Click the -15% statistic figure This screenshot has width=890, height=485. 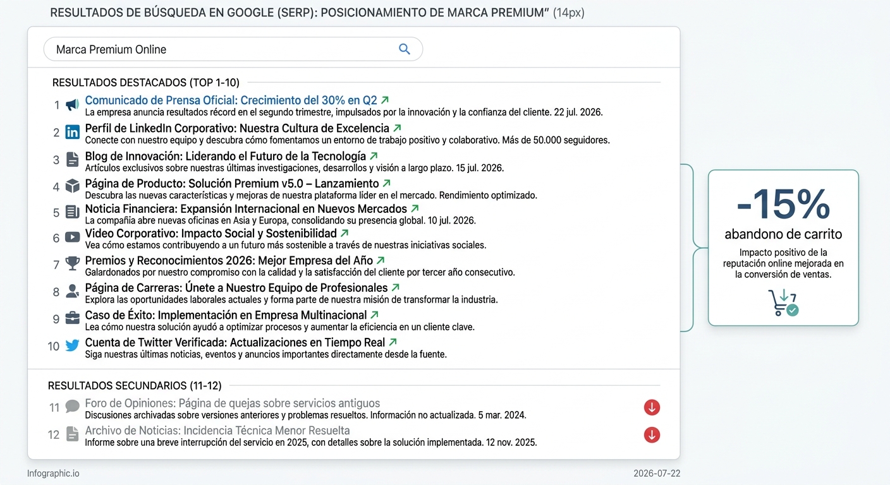point(783,203)
